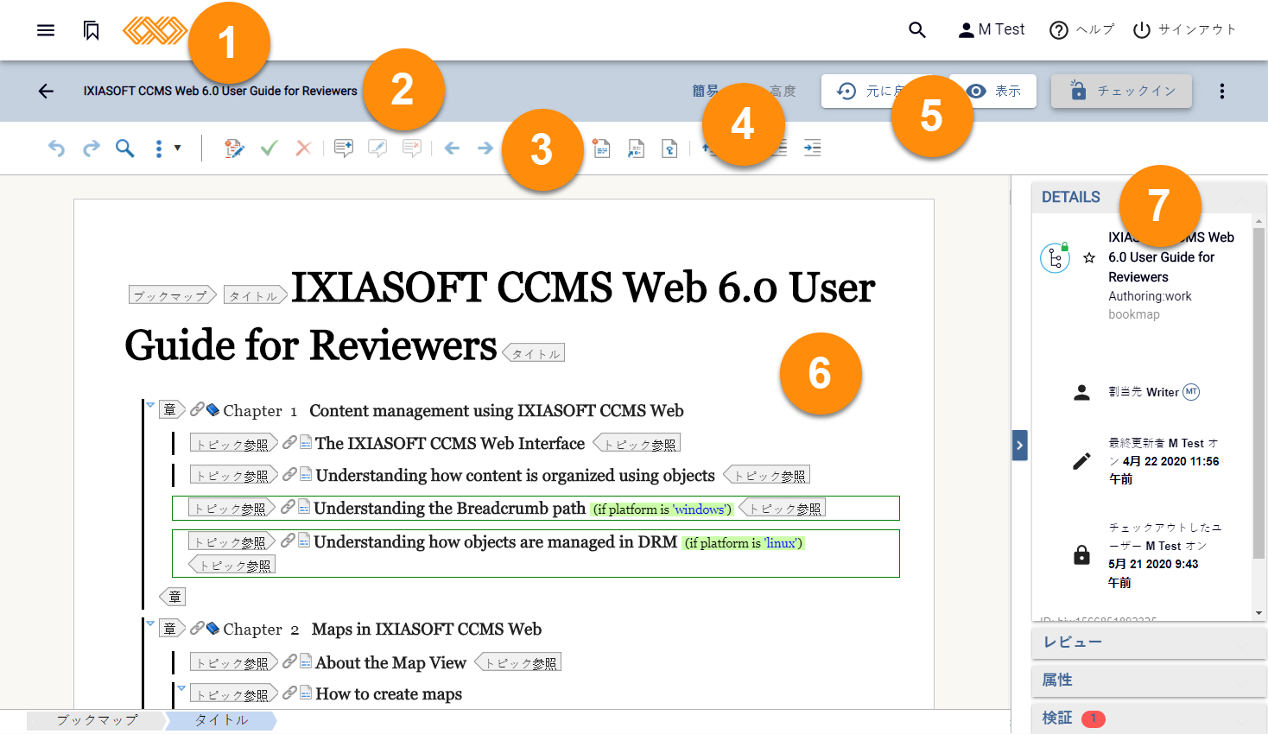
Task: Go to previous change arrow
Action: [x=452, y=149]
